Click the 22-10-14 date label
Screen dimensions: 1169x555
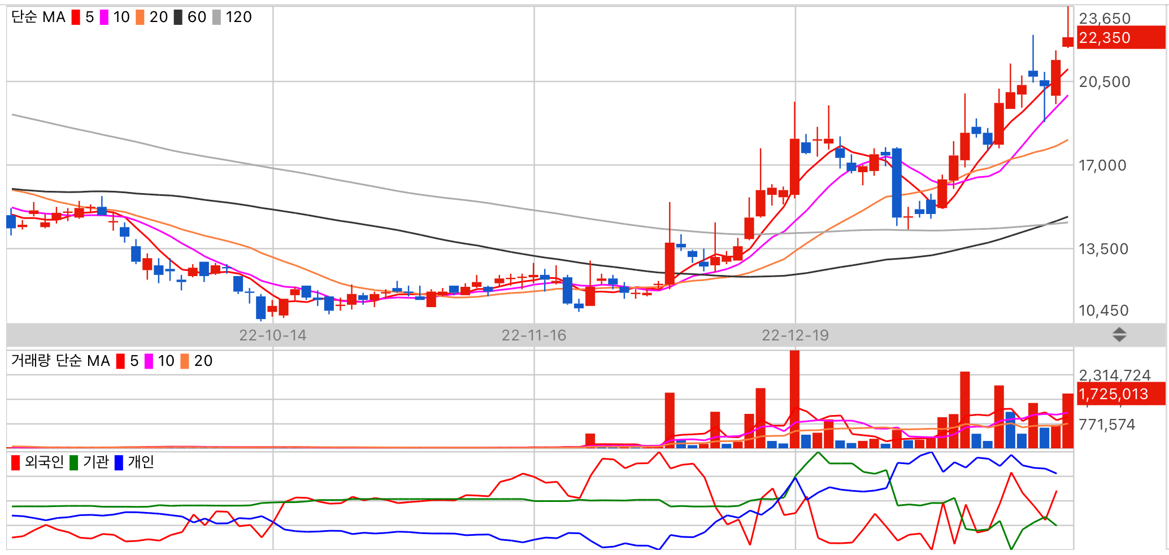[273, 335]
